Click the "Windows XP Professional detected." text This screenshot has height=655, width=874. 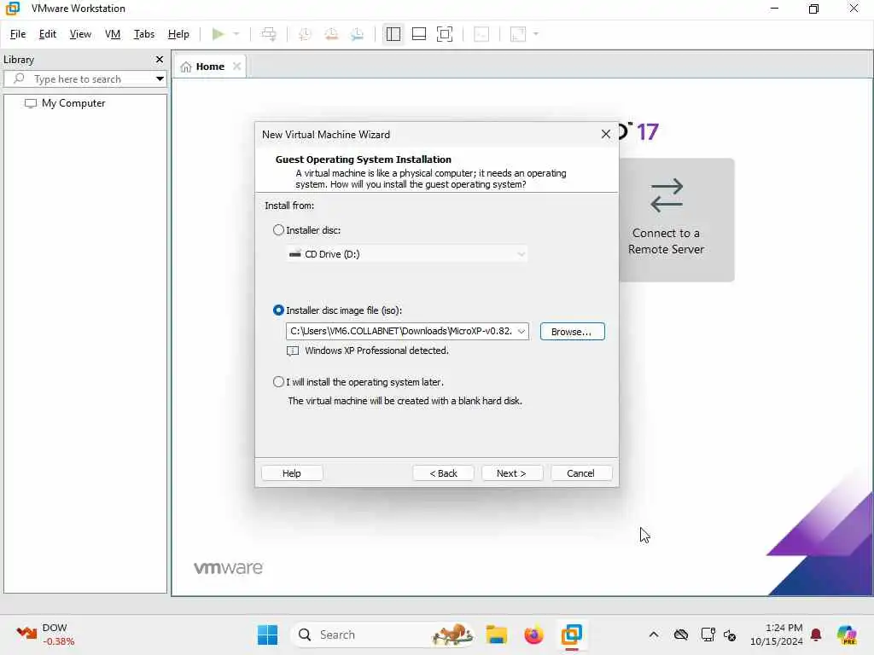click(376, 351)
